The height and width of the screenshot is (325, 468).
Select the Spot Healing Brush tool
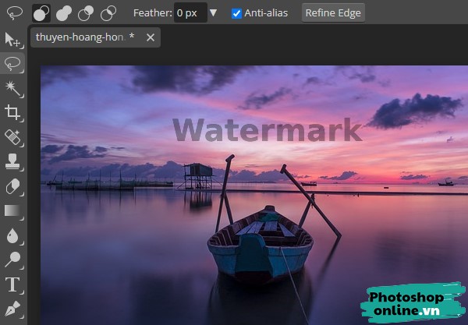coord(12,137)
